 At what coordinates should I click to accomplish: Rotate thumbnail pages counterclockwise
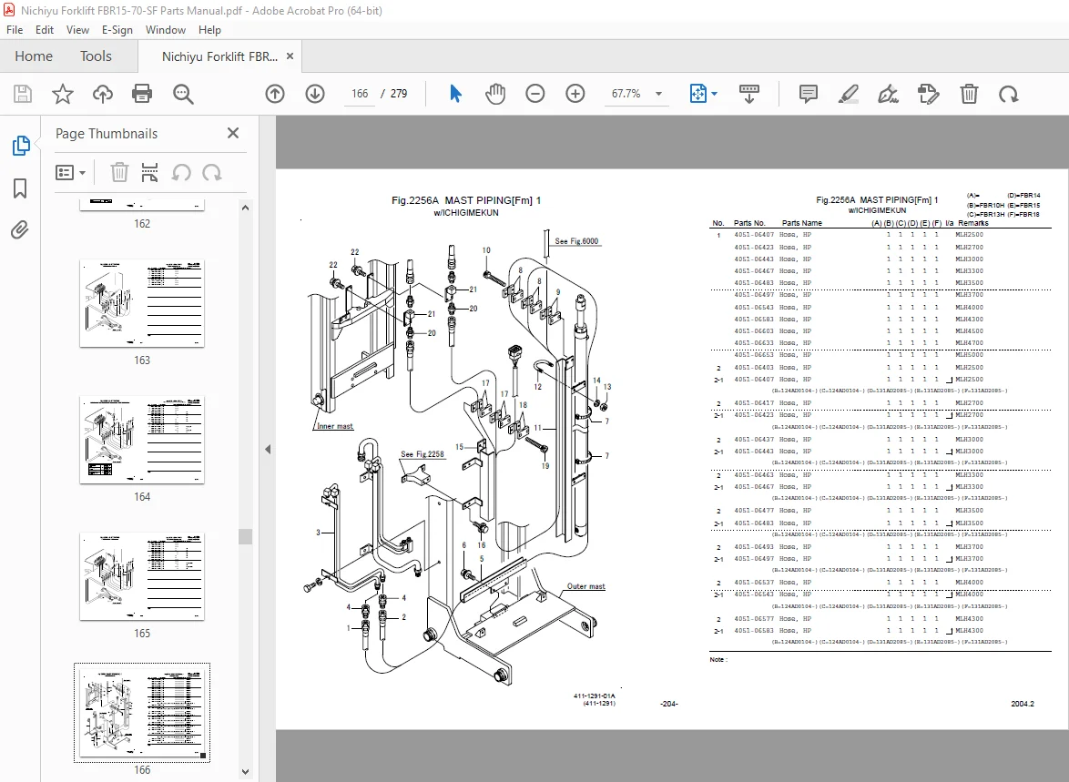click(180, 172)
